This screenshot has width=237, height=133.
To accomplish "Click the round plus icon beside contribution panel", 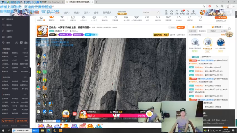I will [x=229, y=29].
